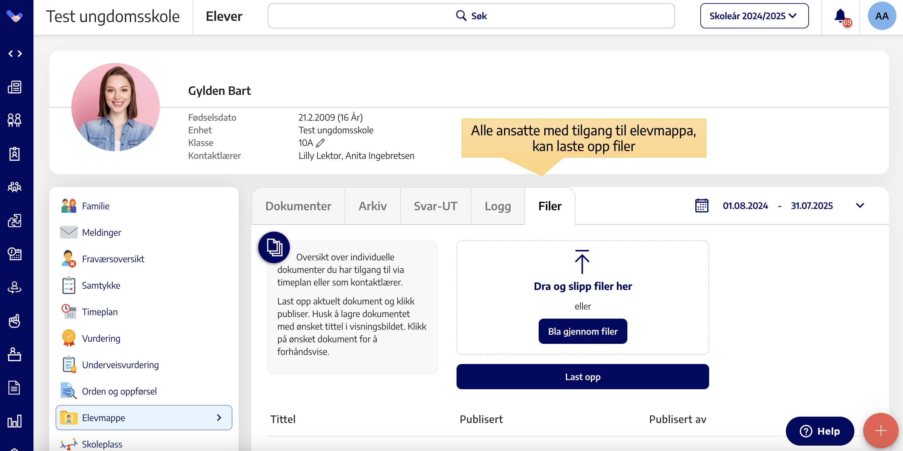The image size is (903, 451).
Task: Open the staff badge sidebar icon
Action: click(15, 154)
